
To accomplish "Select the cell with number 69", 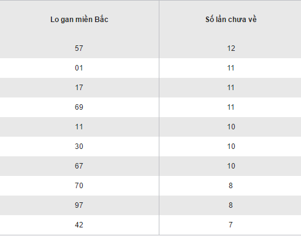I will 79,107.
